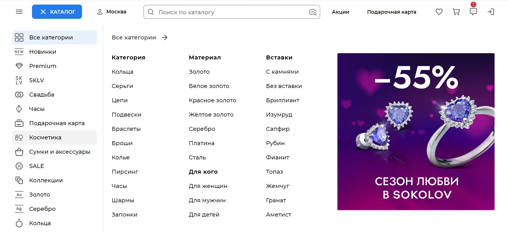Open the shopping cart

456,12
